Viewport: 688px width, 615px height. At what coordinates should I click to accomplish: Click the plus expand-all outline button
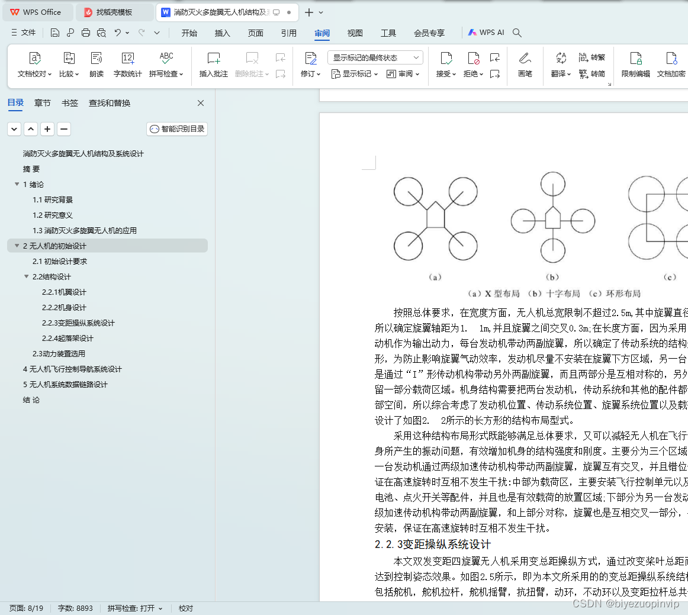47,129
